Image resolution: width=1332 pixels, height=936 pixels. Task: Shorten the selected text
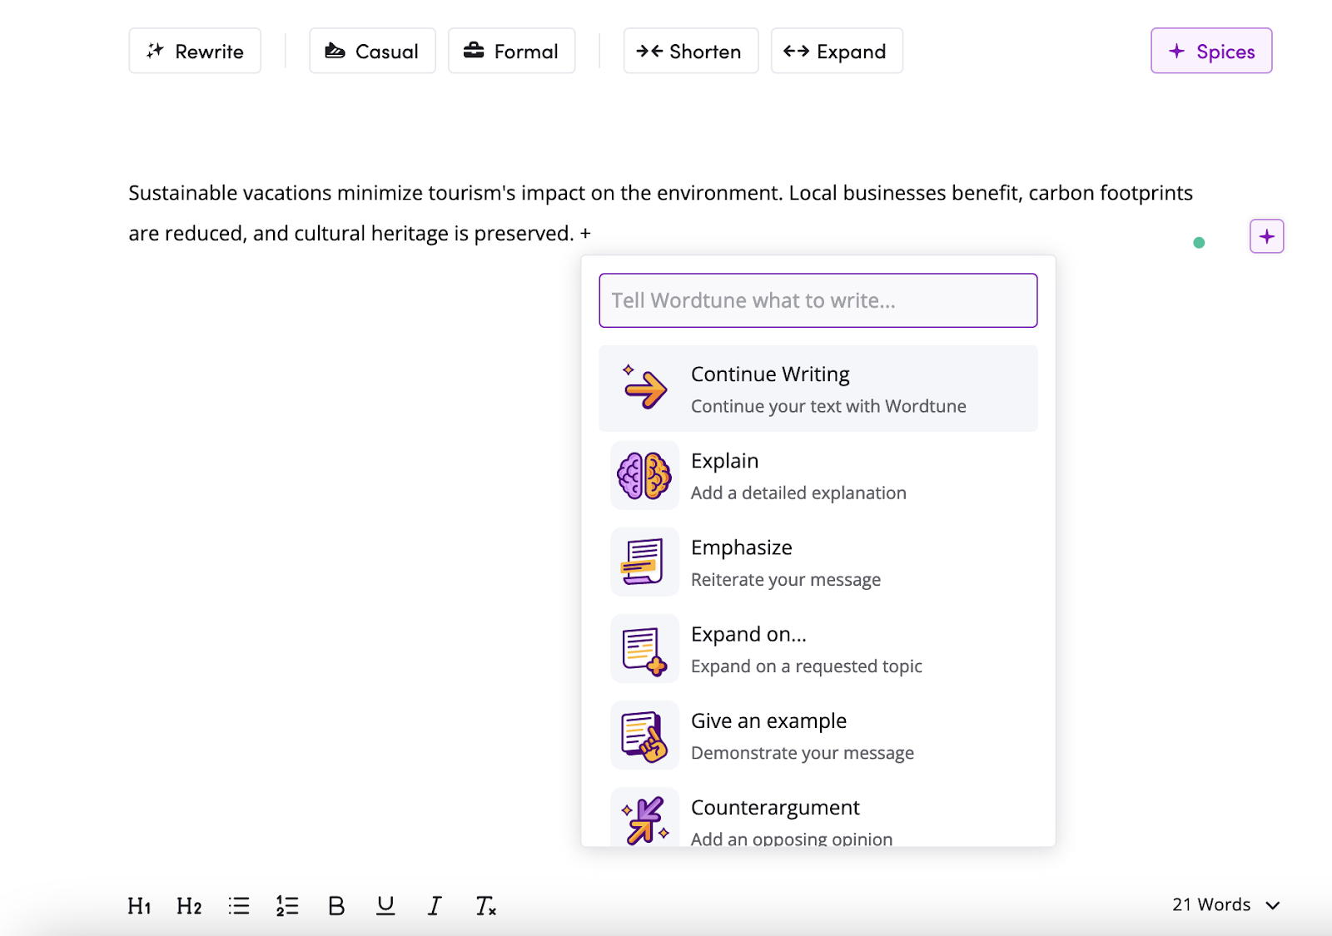(691, 51)
